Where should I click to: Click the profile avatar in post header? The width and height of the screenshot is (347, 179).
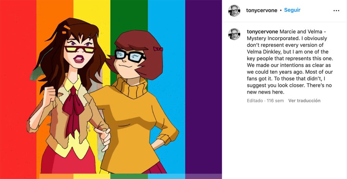(x=234, y=11)
